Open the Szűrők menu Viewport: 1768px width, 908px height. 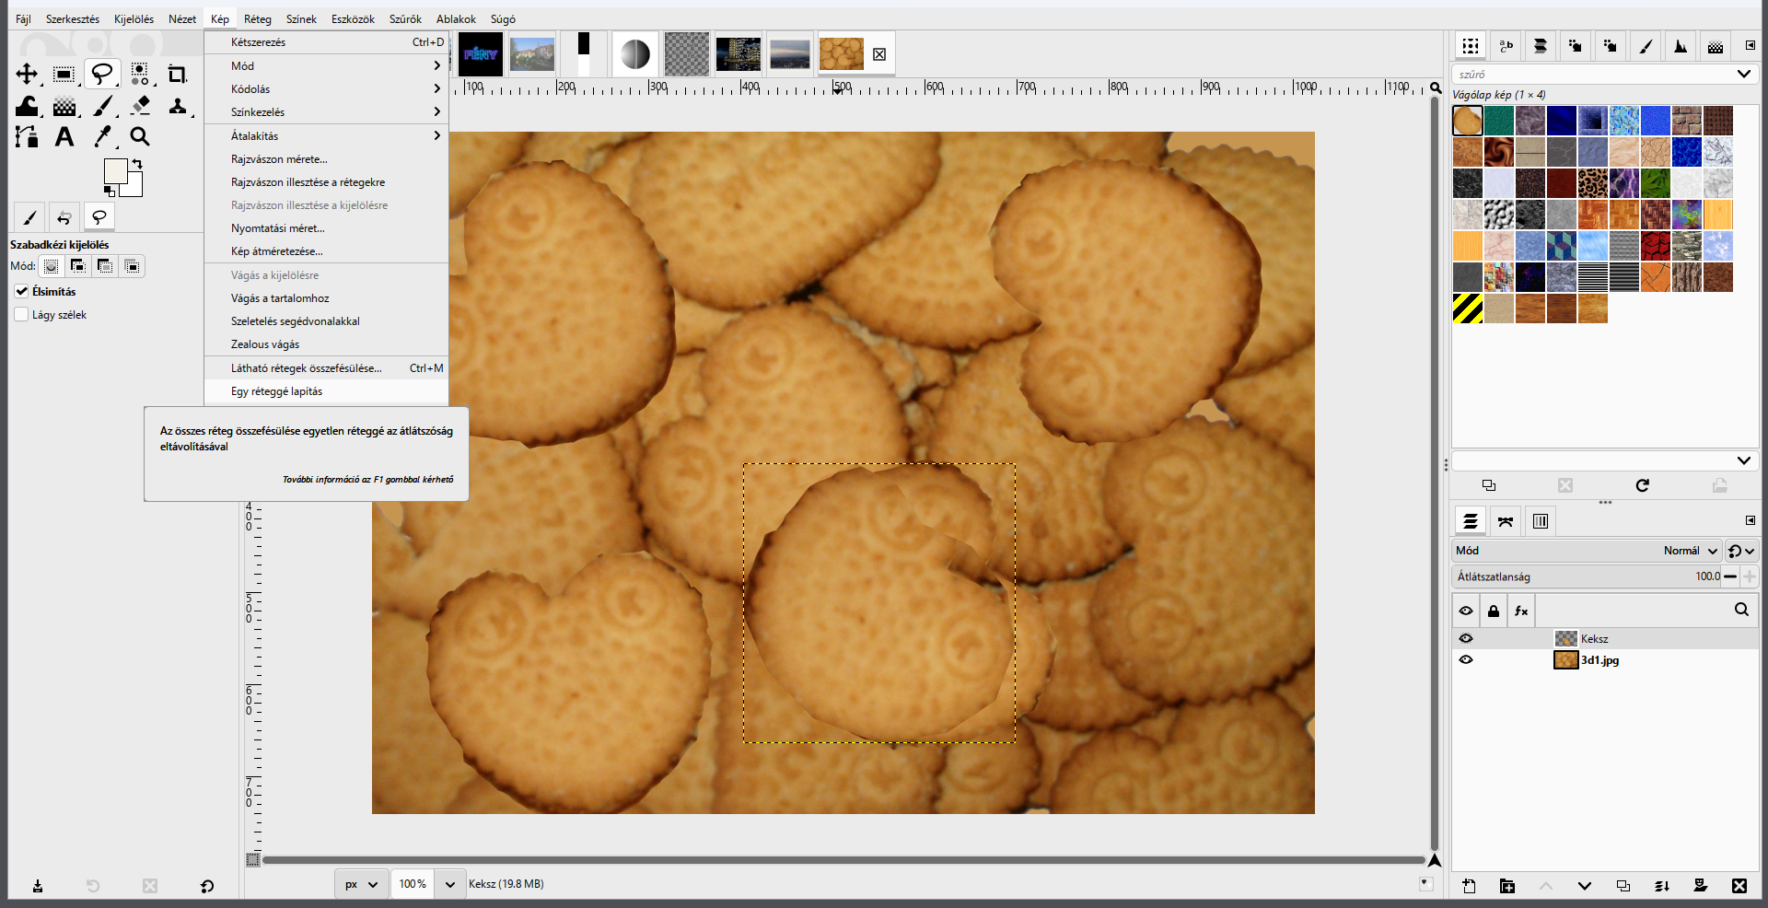point(405,18)
